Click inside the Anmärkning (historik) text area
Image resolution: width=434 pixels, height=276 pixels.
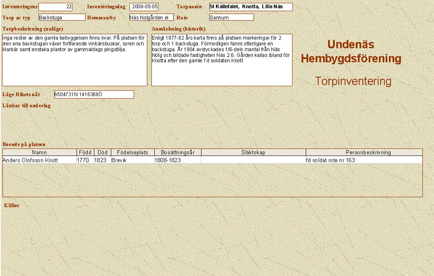point(222,60)
